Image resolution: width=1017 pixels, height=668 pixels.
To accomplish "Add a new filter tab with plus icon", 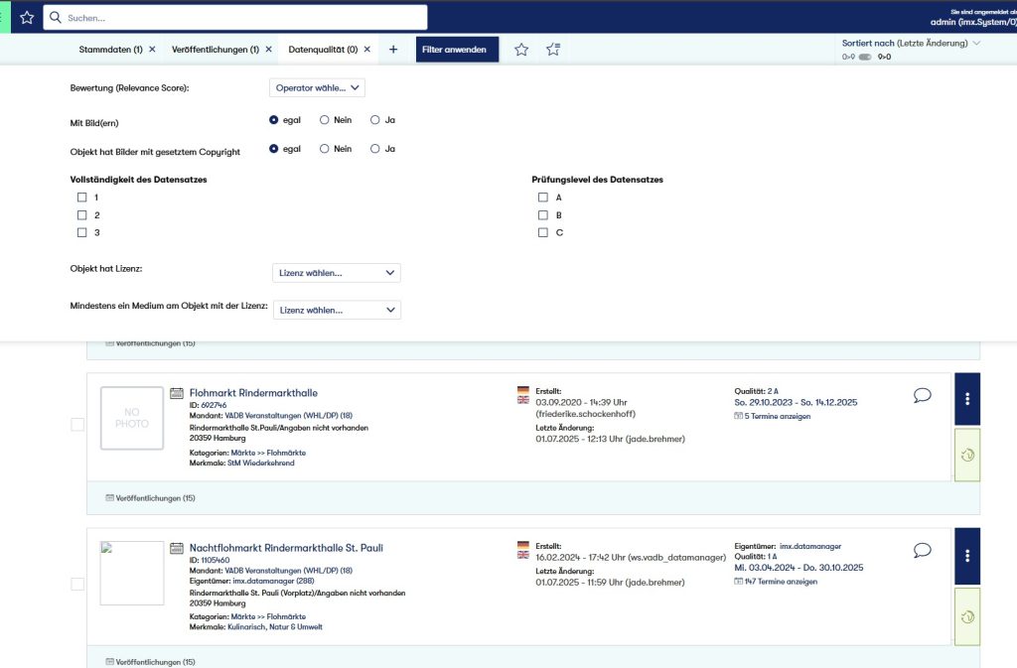I will pos(393,50).
